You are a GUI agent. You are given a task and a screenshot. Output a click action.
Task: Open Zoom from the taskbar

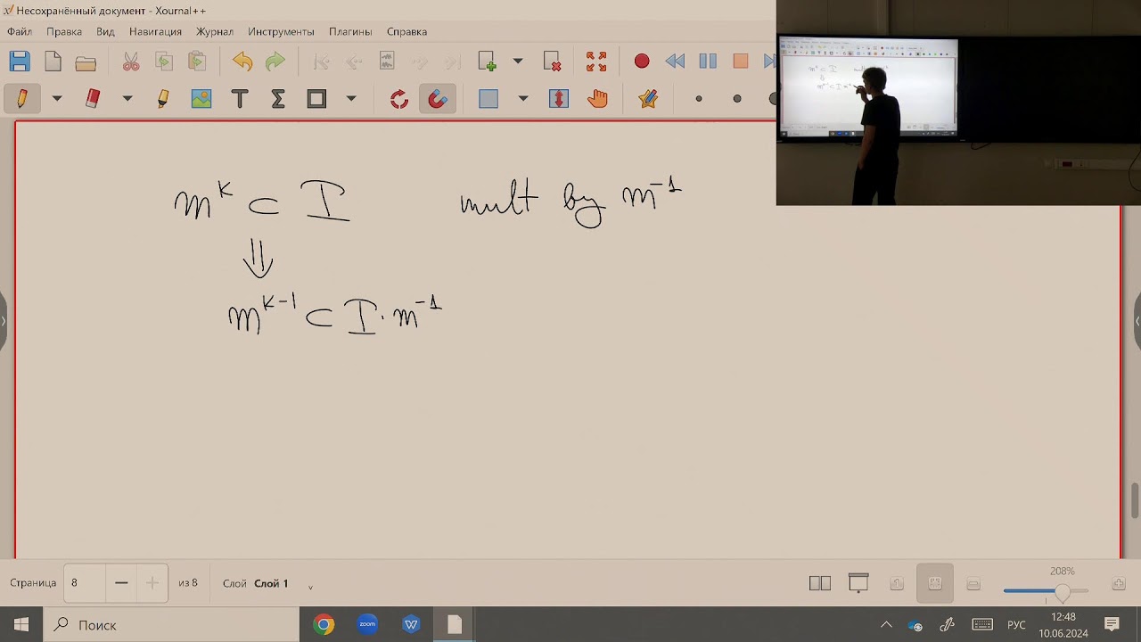tap(367, 625)
